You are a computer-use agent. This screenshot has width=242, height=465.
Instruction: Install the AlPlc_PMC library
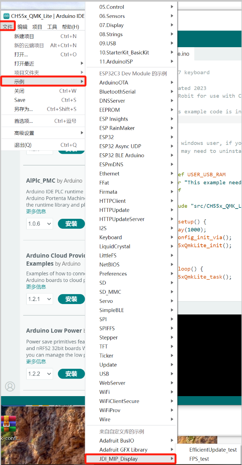pyautogui.click(x=71, y=224)
